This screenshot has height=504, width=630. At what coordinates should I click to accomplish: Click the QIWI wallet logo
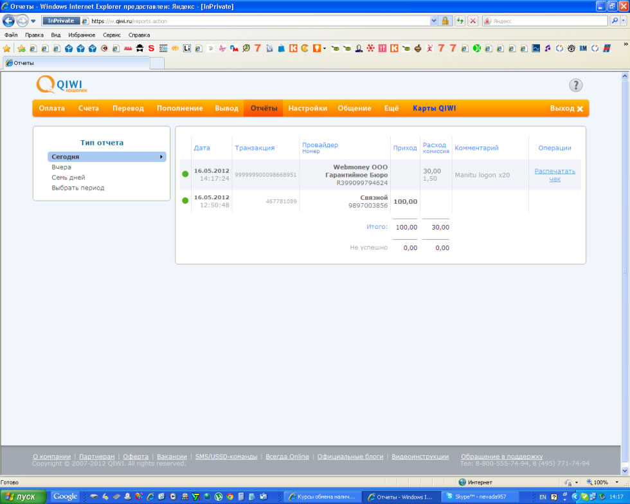62,85
